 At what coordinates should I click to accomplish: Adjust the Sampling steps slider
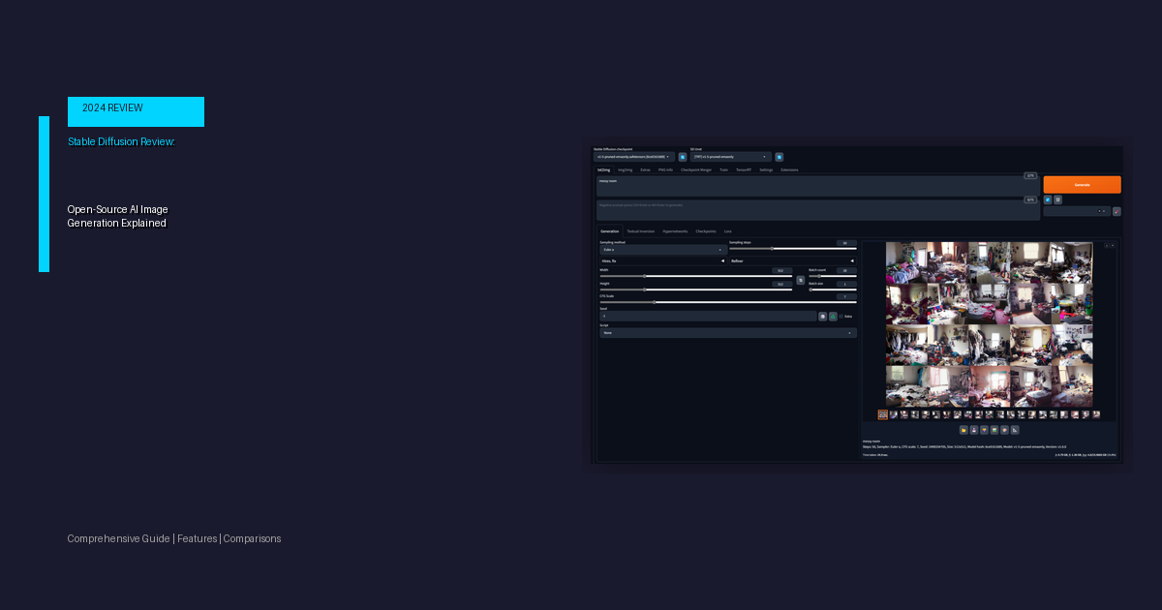pyautogui.click(x=793, y=249)
